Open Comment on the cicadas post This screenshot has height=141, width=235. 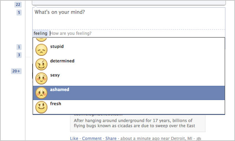[92, 138]
